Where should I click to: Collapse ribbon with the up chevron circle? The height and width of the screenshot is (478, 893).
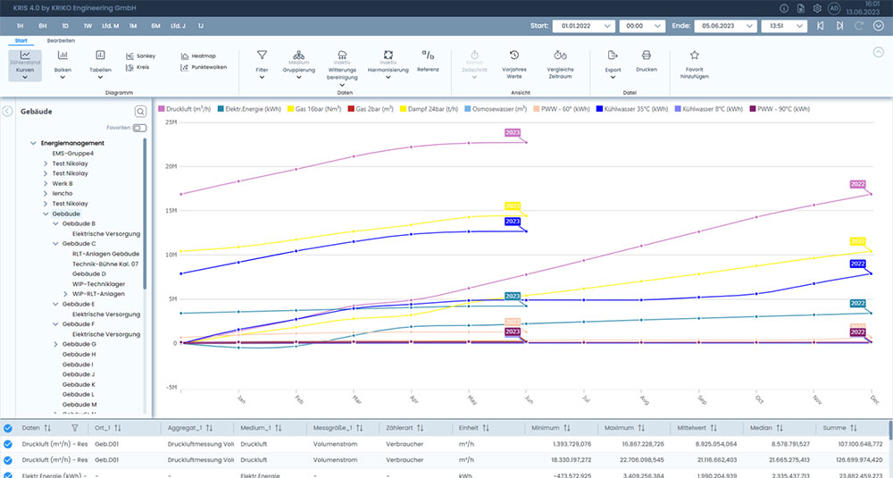[878, 52]
